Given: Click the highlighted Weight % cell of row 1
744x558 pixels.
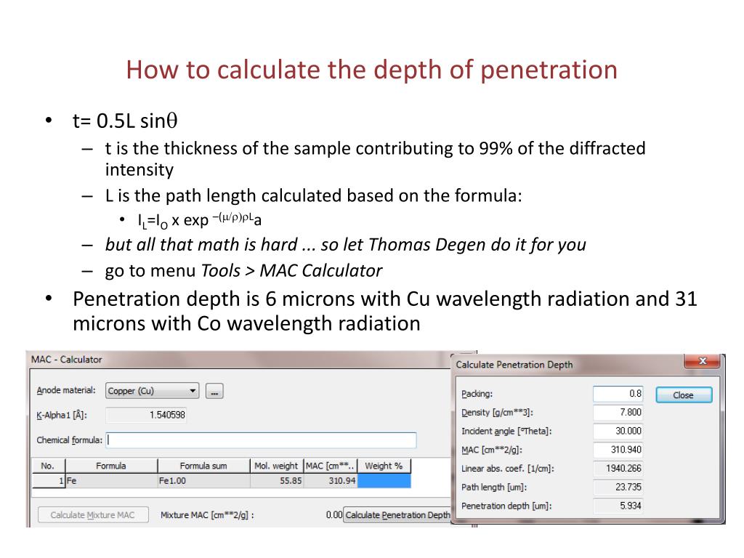Looking at the screenshot, I should (384, 481).
